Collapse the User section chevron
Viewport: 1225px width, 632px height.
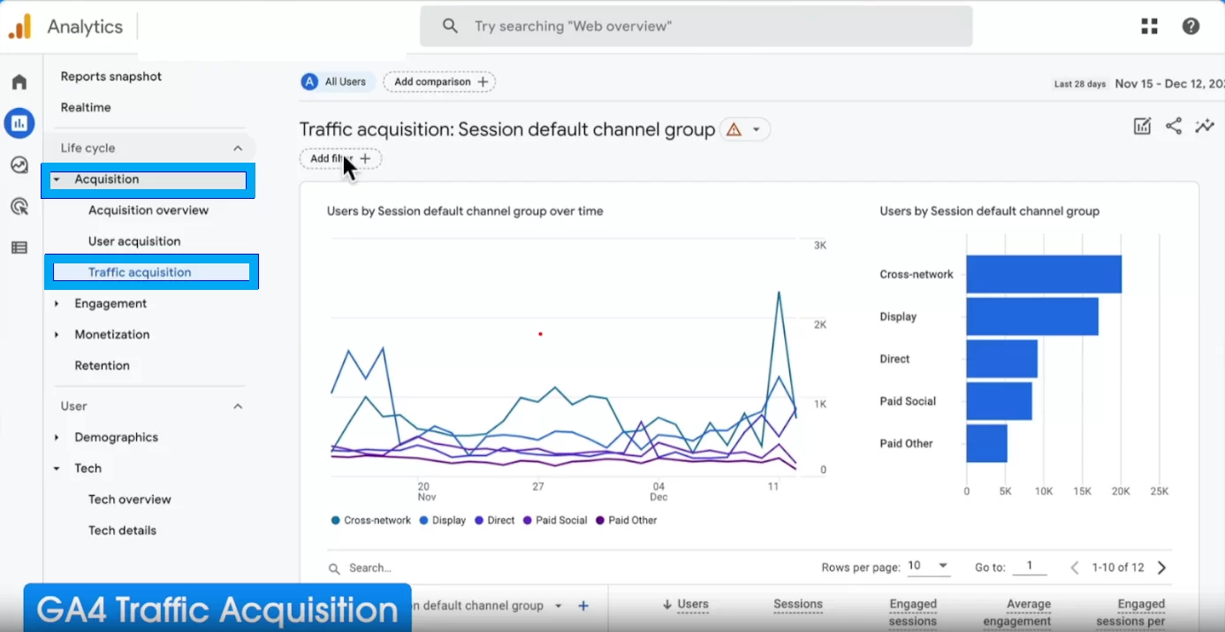238,407
